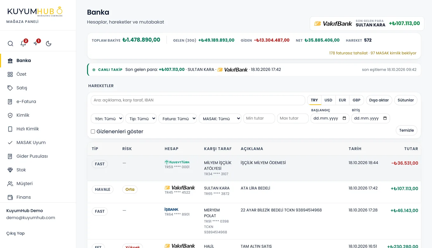Click the KuyumHub logo
Screen dimensions: 432x248
[x=35, y=12]
